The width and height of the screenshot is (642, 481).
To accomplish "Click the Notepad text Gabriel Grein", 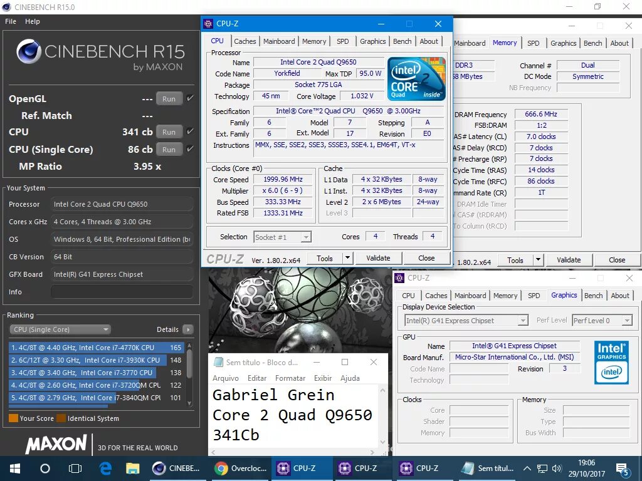I will click(273, 395).
